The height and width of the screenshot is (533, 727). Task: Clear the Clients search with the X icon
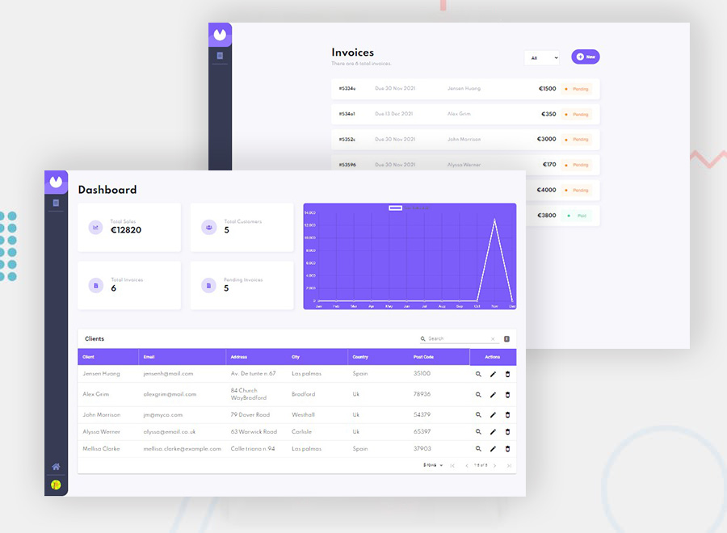point(493,339)
